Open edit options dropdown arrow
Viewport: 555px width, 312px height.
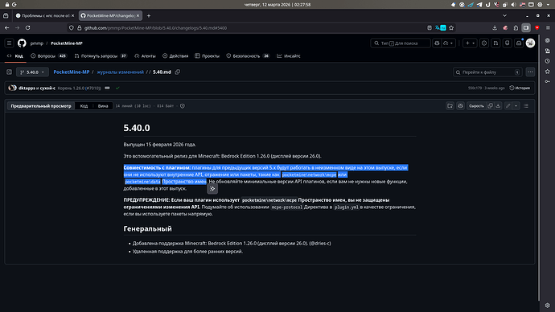point(516,106)
